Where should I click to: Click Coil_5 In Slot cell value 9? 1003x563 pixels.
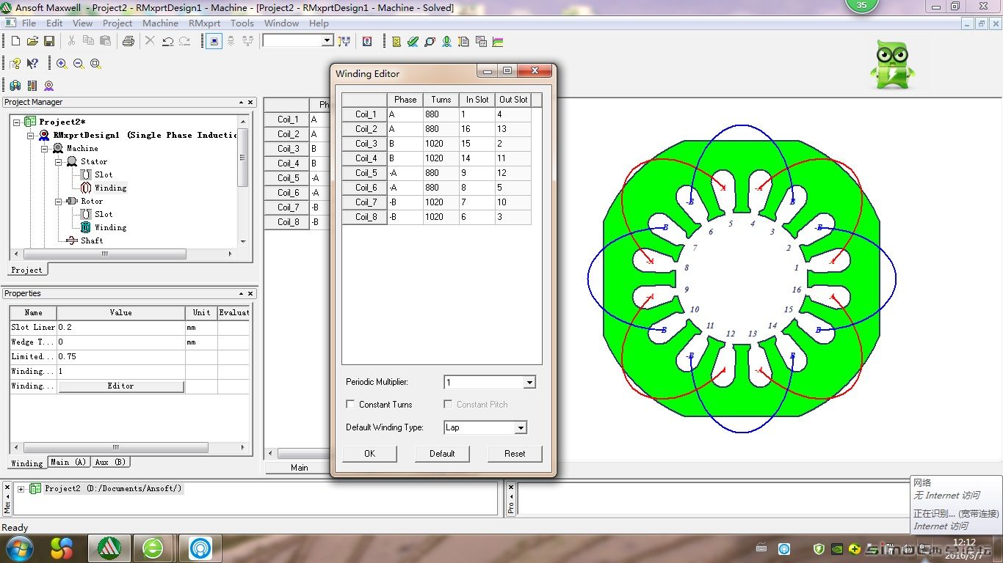[477, 173]
